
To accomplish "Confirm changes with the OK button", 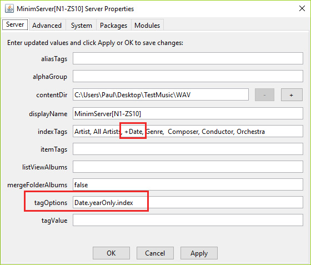I will [111, 253].
